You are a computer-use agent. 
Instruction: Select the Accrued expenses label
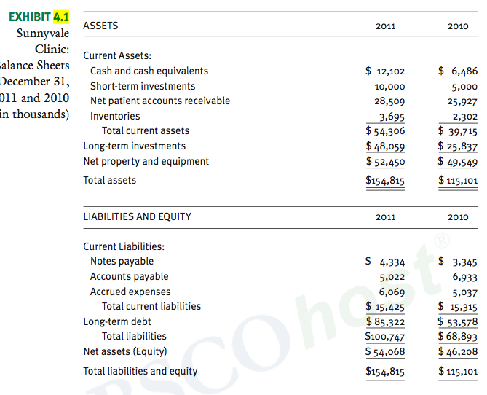click(130, 292)
